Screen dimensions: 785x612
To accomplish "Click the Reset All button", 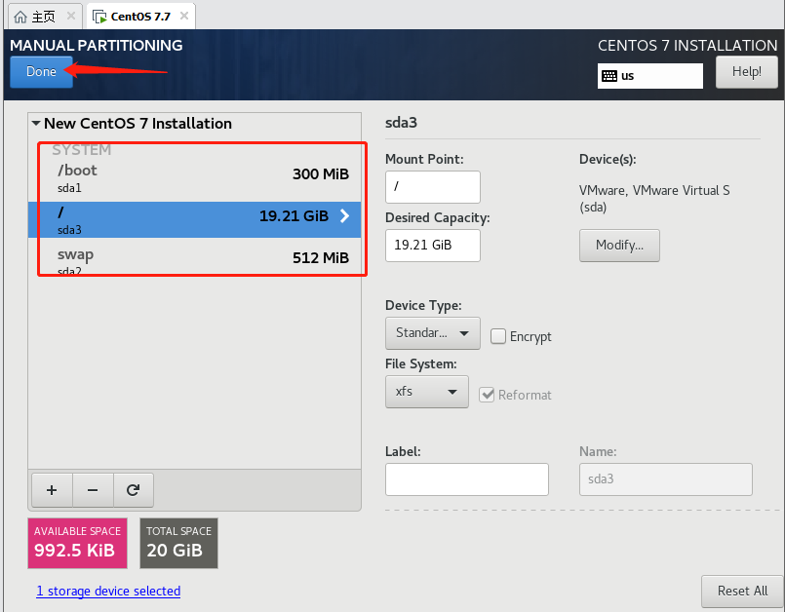I will pos(742,591).
